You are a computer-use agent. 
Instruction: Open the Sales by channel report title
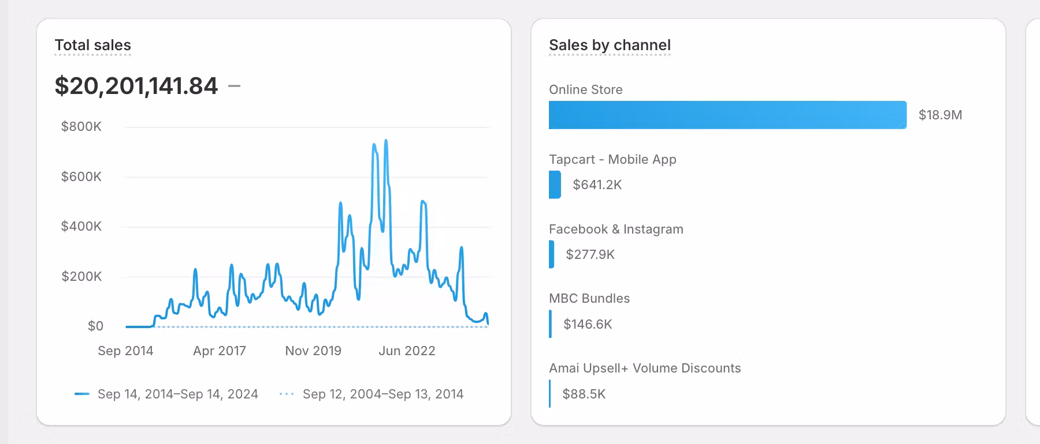pyautogui.click(x=610, y=45)
